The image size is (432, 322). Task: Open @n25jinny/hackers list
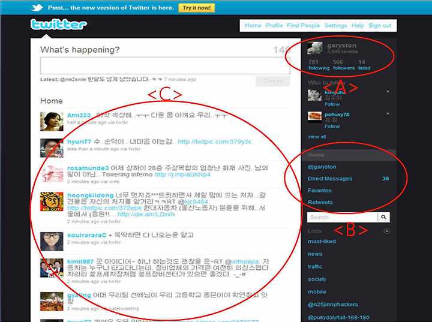tap(333, 305)
